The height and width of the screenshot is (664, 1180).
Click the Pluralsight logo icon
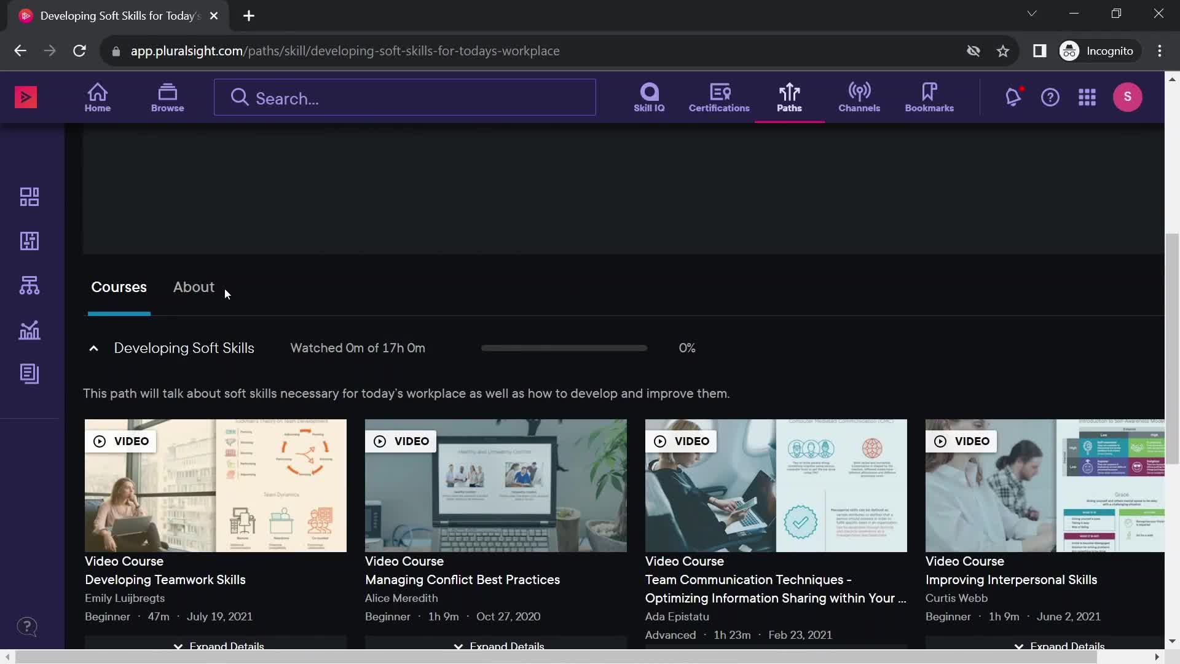(26, 97)
